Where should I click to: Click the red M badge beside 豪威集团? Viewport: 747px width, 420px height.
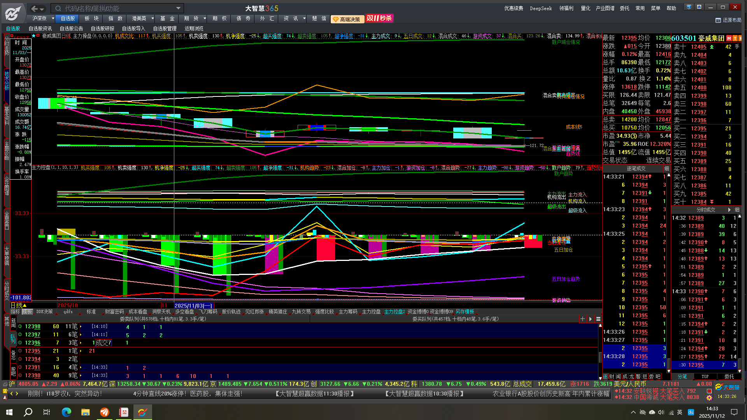[x=729, y=38]
